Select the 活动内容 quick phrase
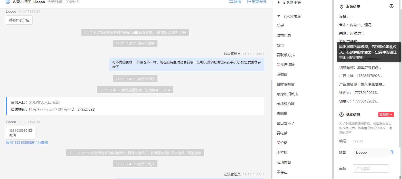The image size is (402, 179). (x=284, y=162)
